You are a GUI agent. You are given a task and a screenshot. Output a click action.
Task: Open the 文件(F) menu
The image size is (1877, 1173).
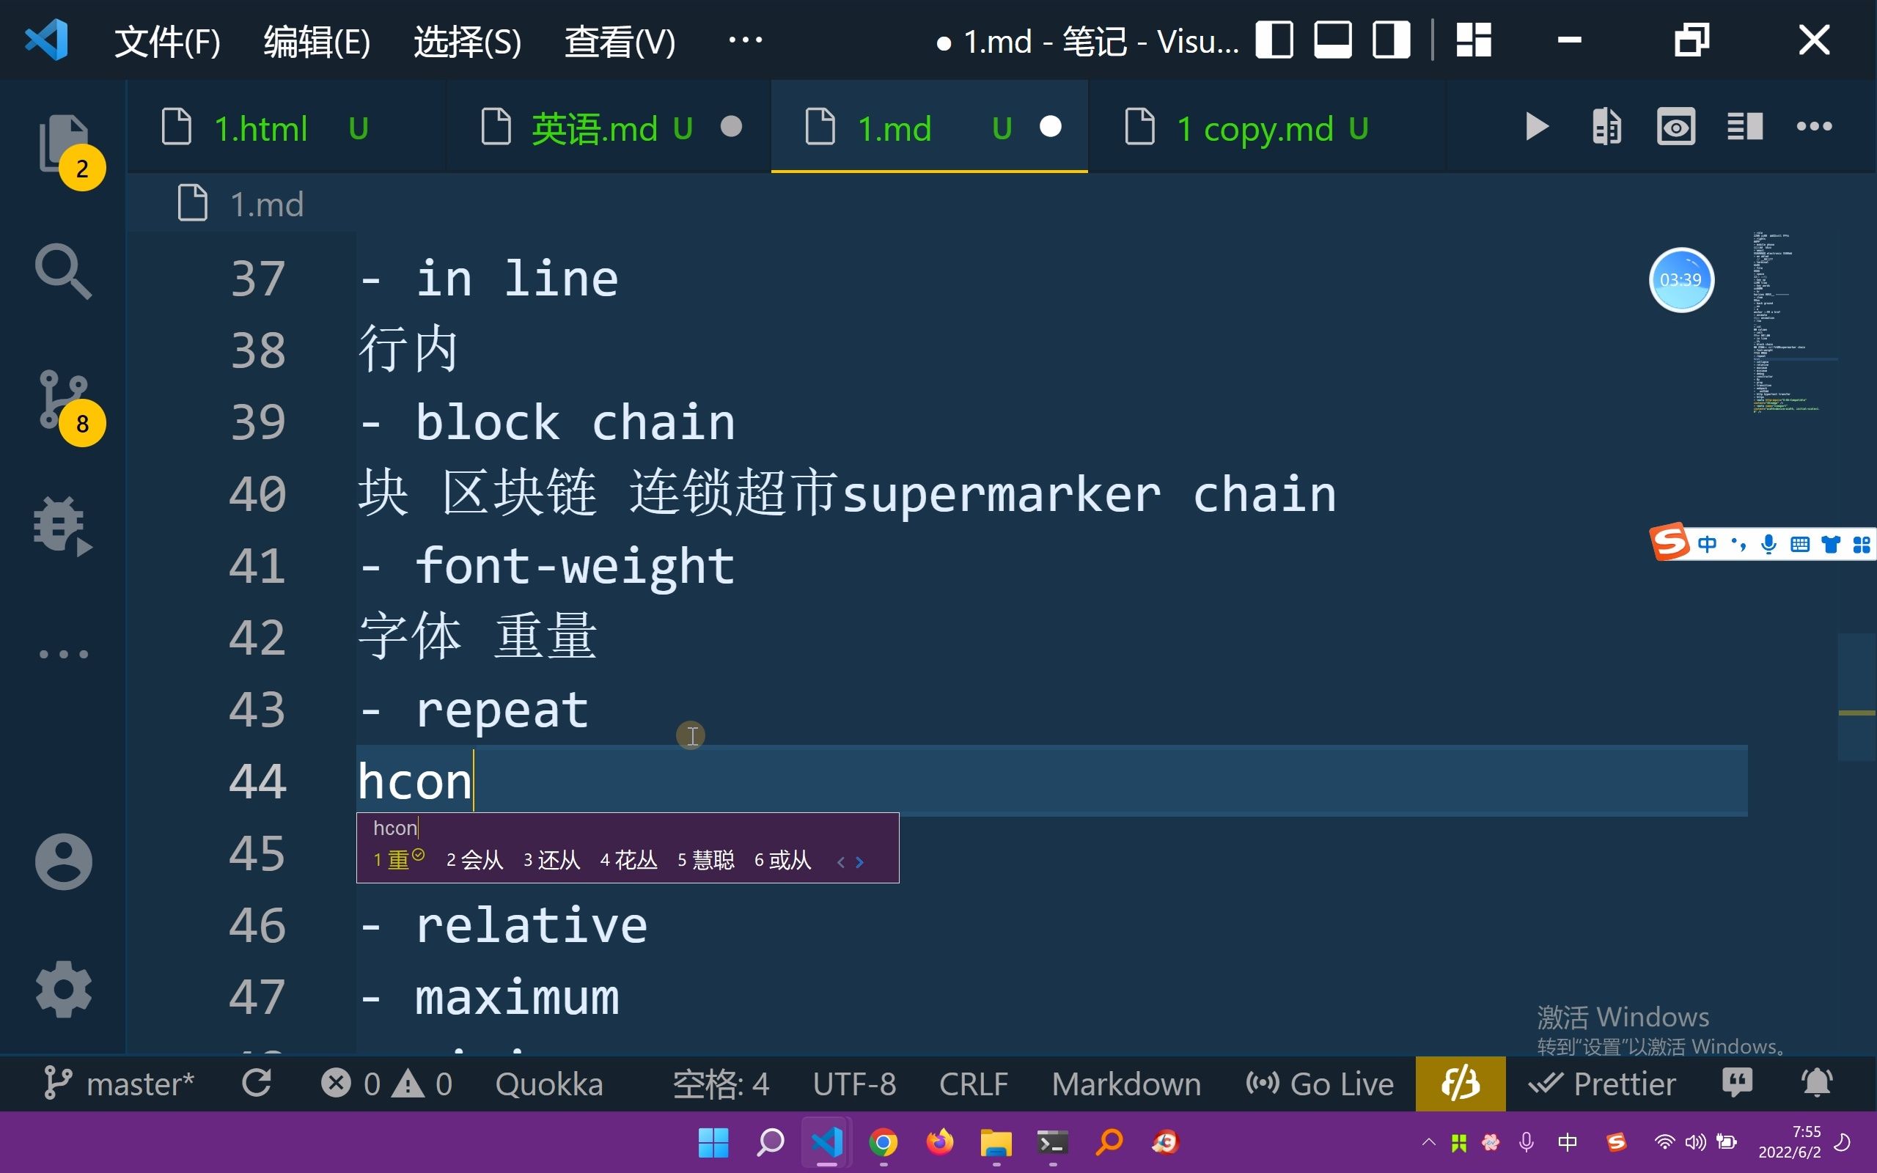166,41
